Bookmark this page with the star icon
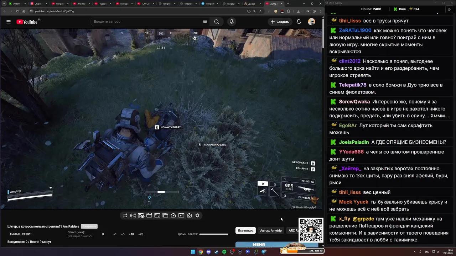The width and height of the screenshot is (456, 256). [x=260, y=11]
